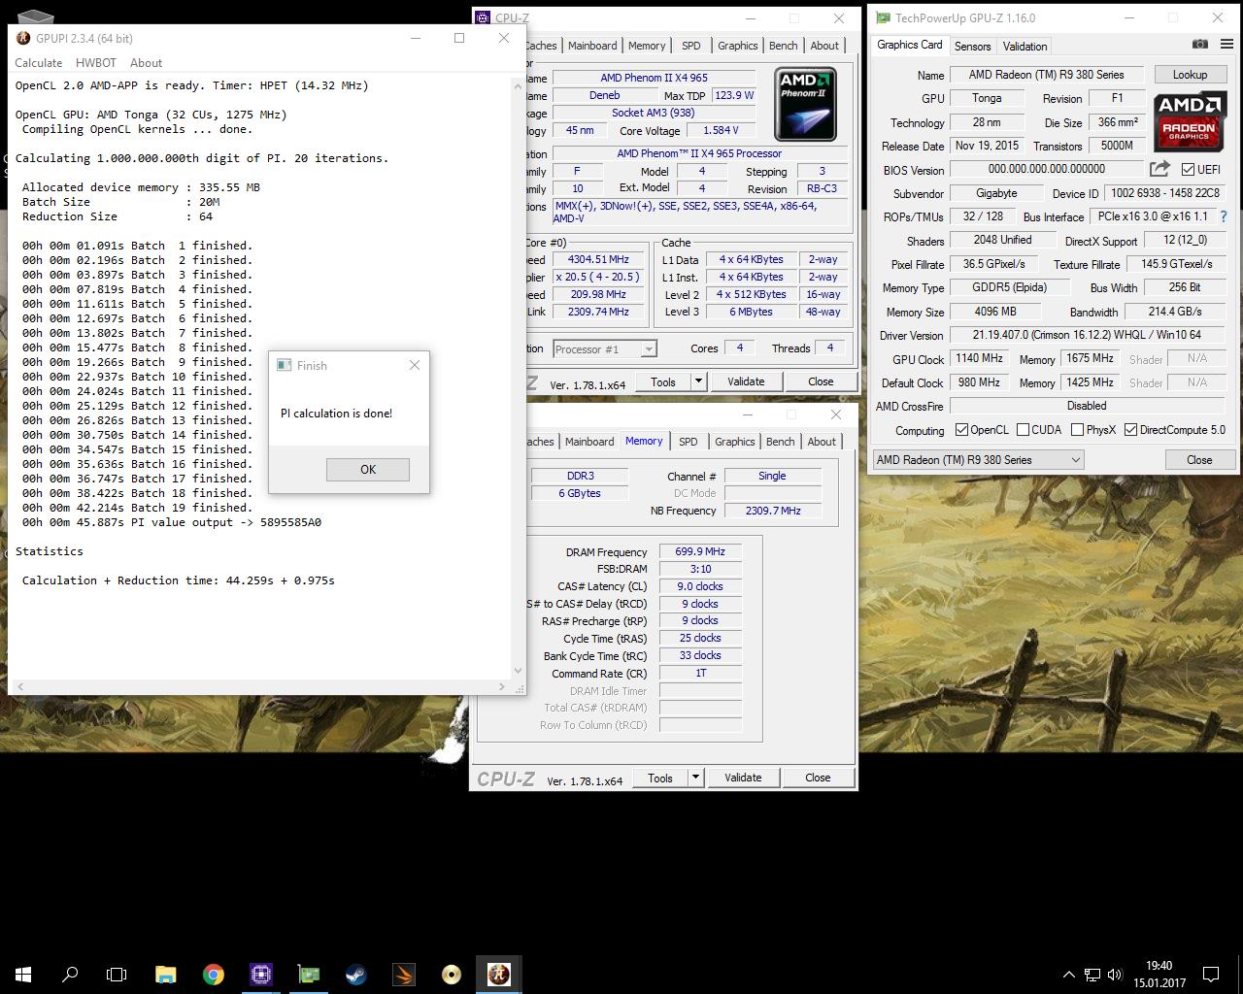
Task: Expand the GPU selection dropdown in GPU-Z
Action: [x=1075, y=460]
